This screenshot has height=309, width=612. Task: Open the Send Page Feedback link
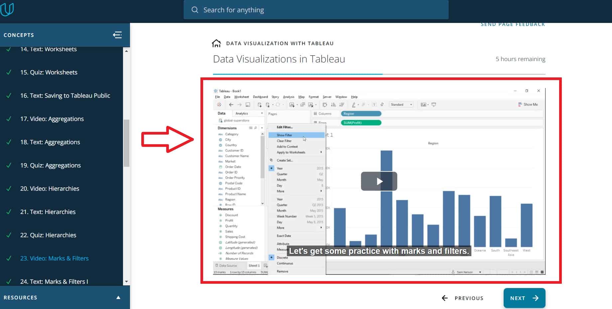[x=513, y=25]
